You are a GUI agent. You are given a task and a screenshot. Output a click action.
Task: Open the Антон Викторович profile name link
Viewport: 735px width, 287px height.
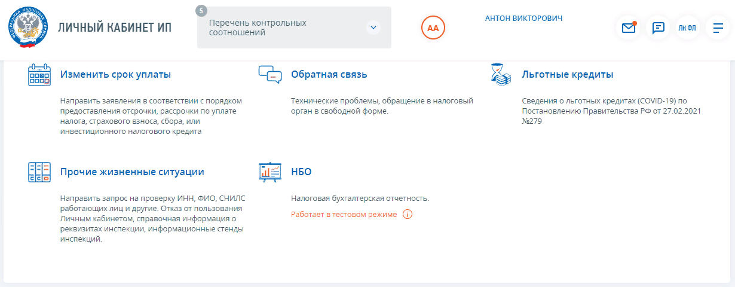pyautogui.click(x=523, y=19)
